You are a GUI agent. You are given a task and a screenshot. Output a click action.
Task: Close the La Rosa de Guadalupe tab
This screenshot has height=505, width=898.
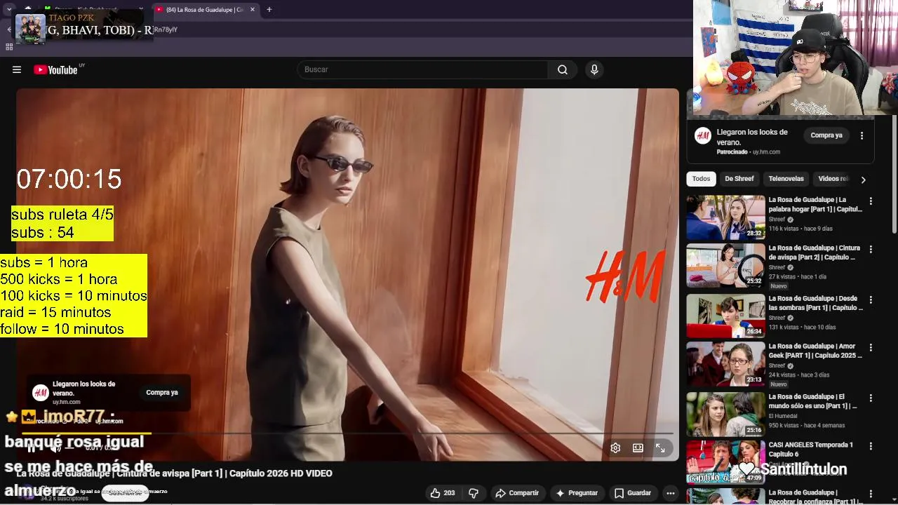[x=252, y=10]
